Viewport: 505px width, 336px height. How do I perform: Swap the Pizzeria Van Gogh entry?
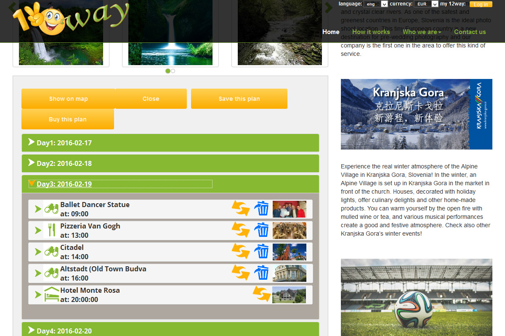click(241, 230)
